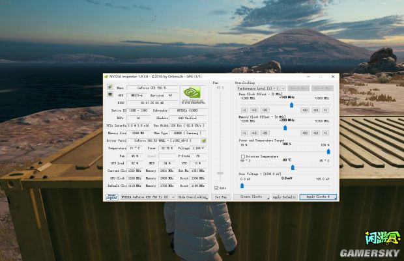This screenshot has height=261, width=404.
Task: Click the PayPal donate badge
Action: [111, 197]
